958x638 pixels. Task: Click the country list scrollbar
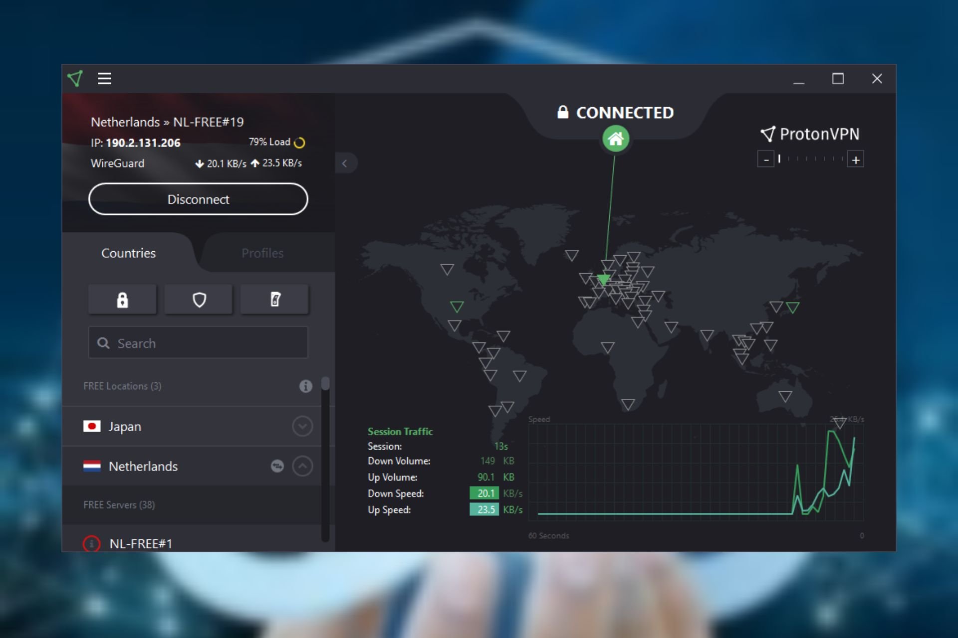tap(325, 383)
